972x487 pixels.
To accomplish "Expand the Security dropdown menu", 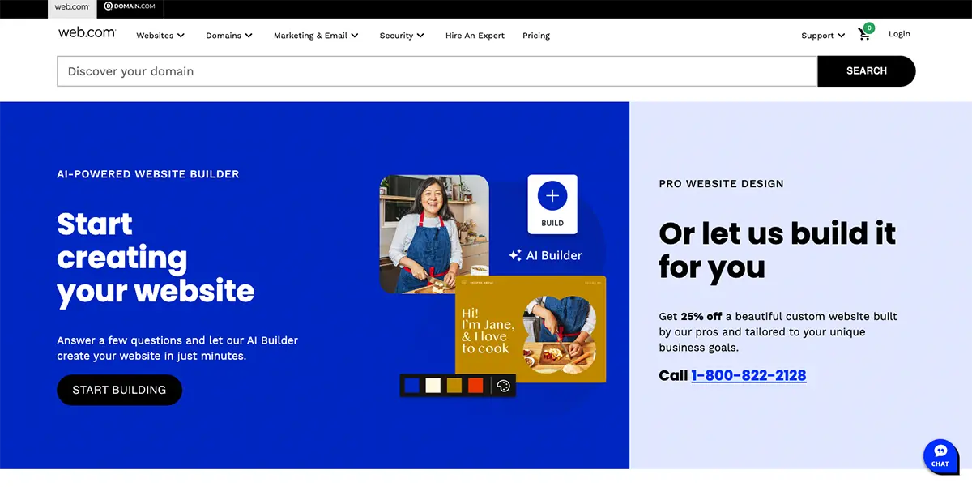I will [x=402, y=36].
